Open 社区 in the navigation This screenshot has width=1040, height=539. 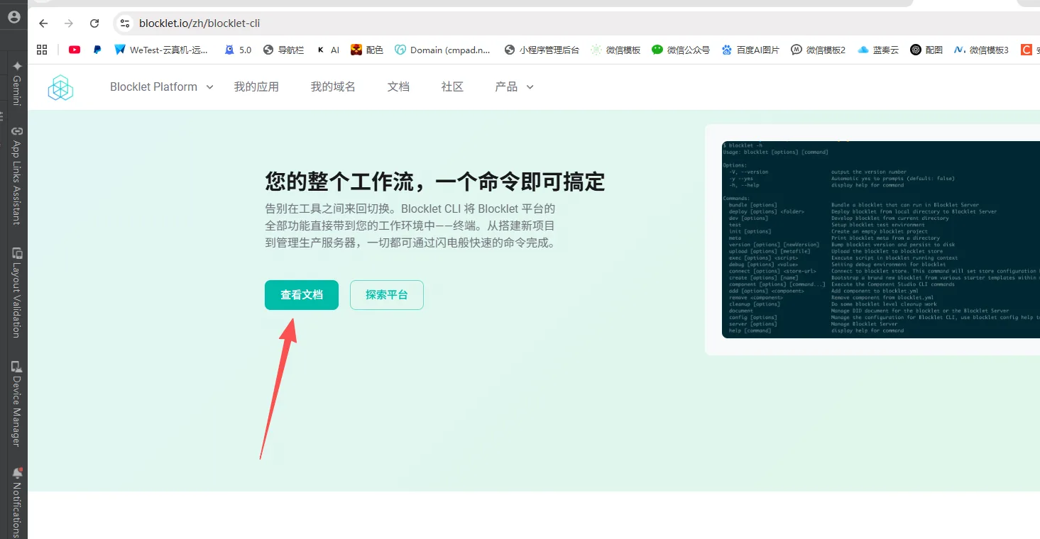click(x=452, y=87)
